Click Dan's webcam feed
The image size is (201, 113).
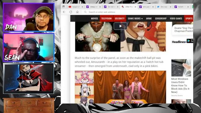click(29, 17)
